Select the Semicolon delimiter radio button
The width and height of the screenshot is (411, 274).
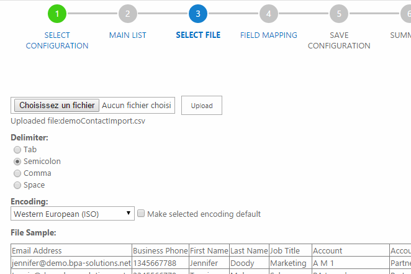pyautogui.click(x=17, y=162)
